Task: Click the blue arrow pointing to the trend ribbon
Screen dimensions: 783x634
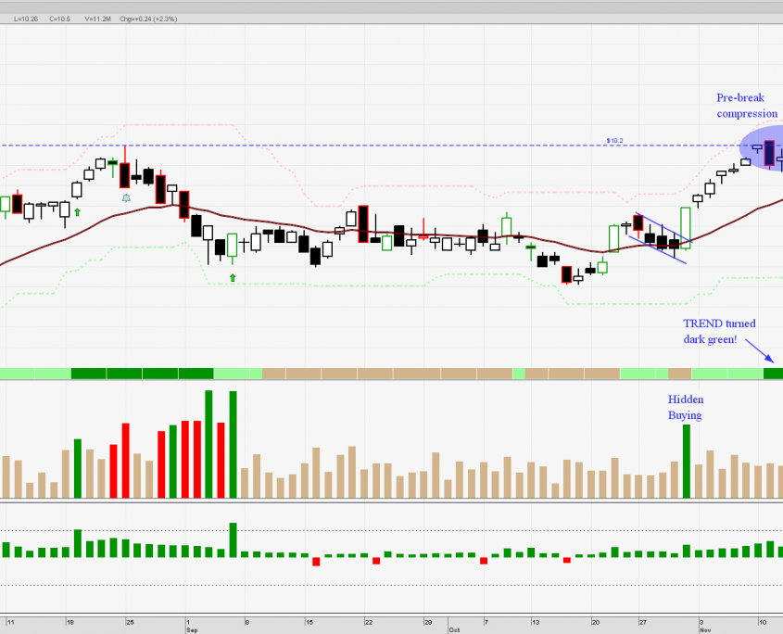Action: (x=764, y=353)
